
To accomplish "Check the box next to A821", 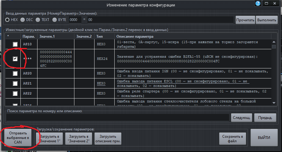I will [x=15, y=83].
